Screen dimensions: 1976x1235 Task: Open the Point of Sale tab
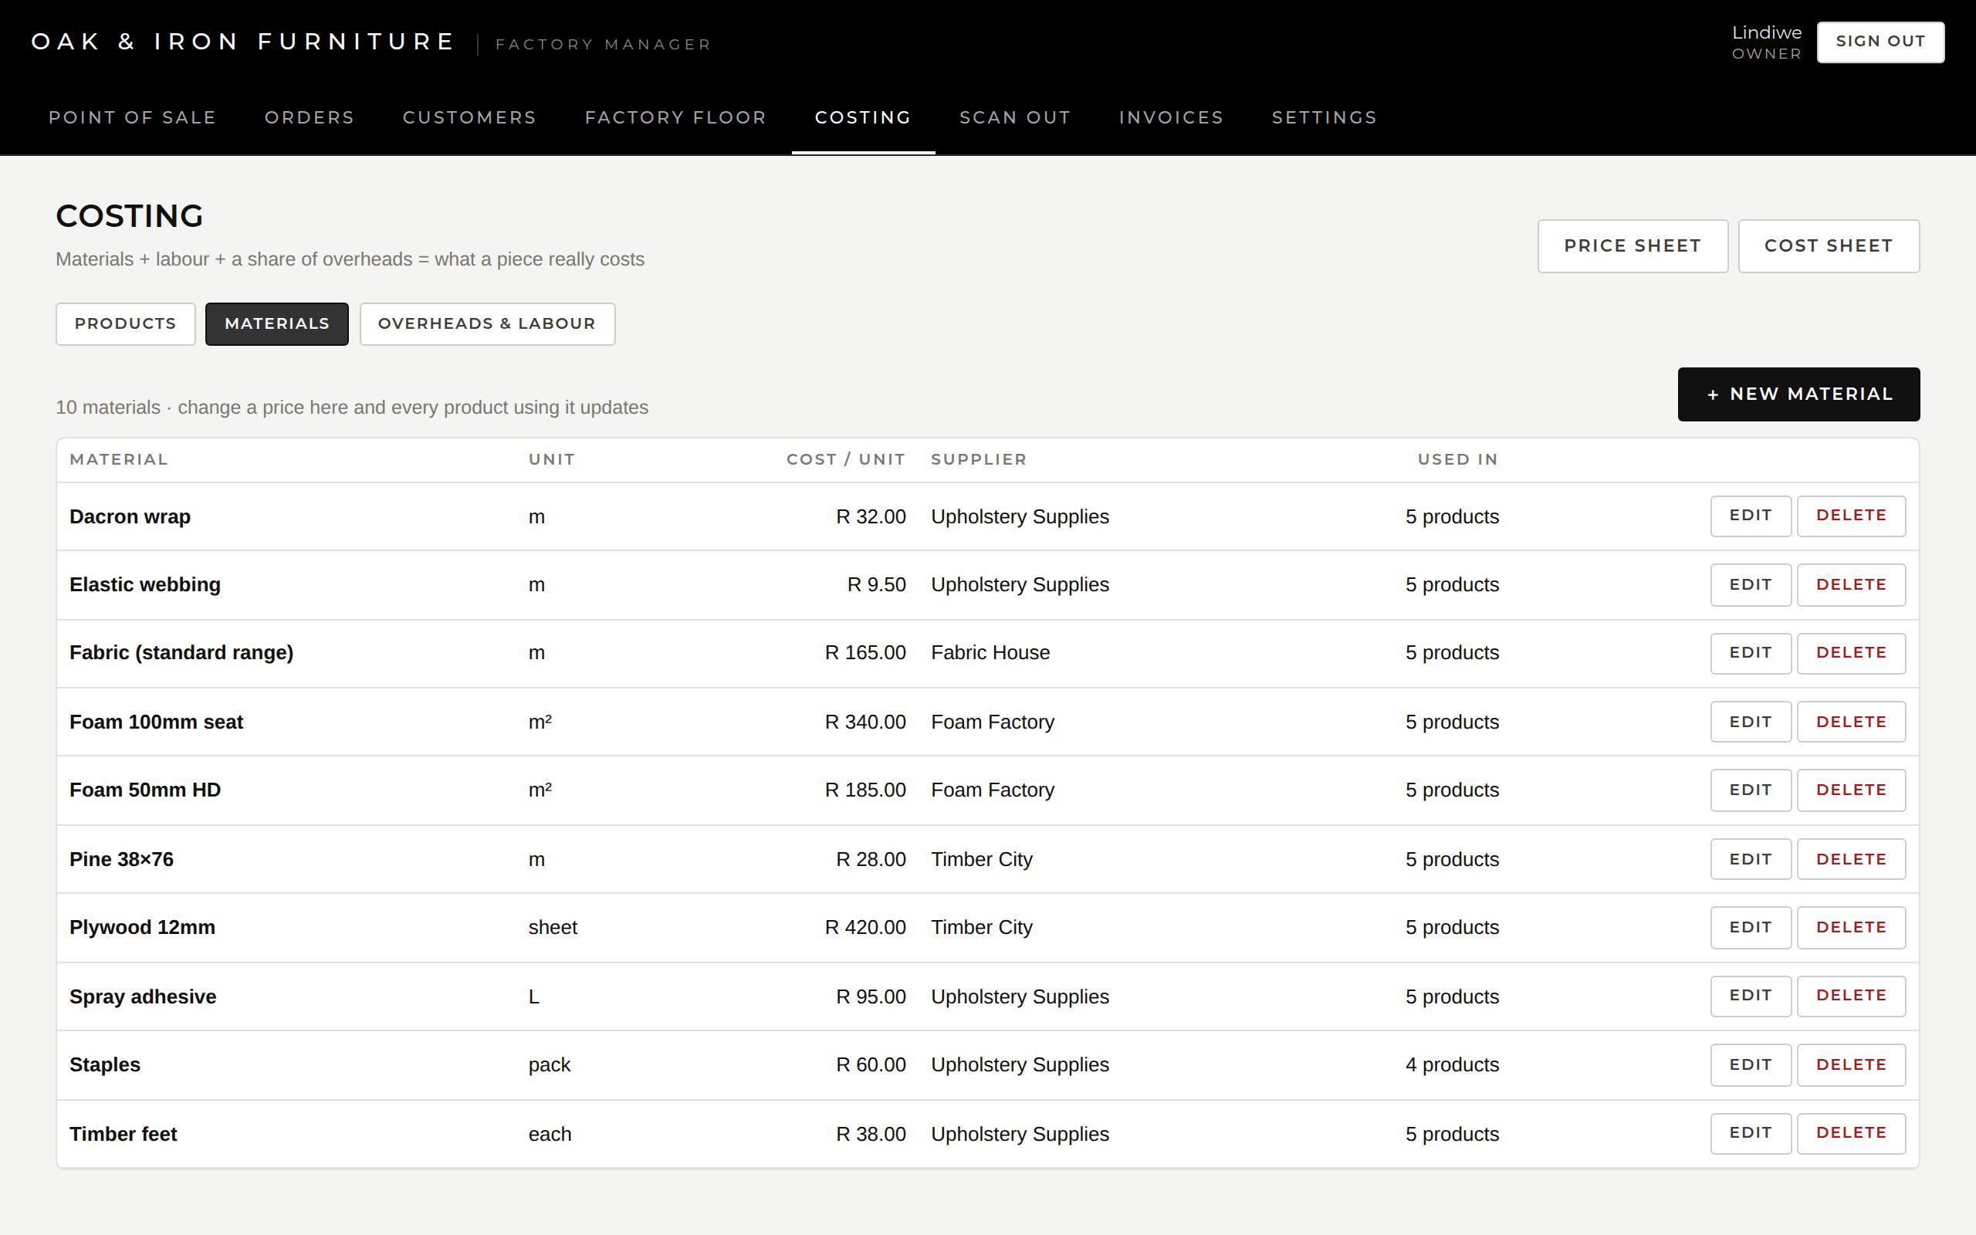132,117
